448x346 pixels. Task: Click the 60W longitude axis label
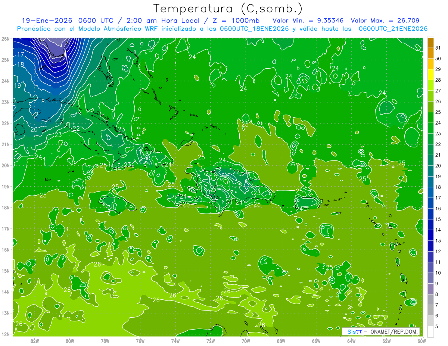click(421, 341)
